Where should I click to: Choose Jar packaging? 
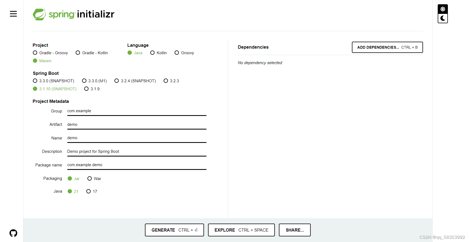point(74,179)
